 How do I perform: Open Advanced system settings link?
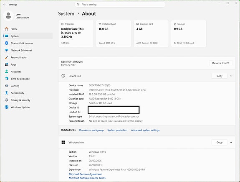tap(145, 130)
